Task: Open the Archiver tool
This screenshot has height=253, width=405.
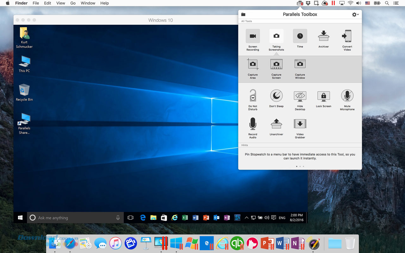Action: 323,36
